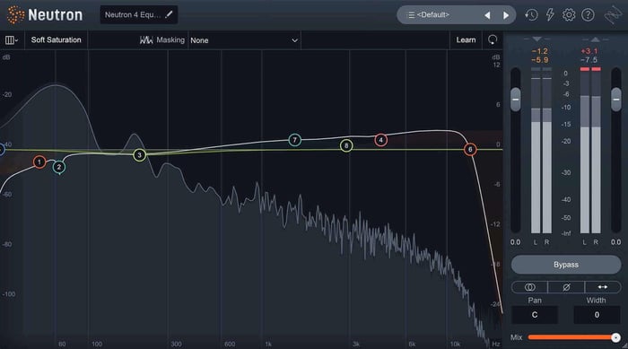Click the input peak reading -1.2

[x=540, y=51]
